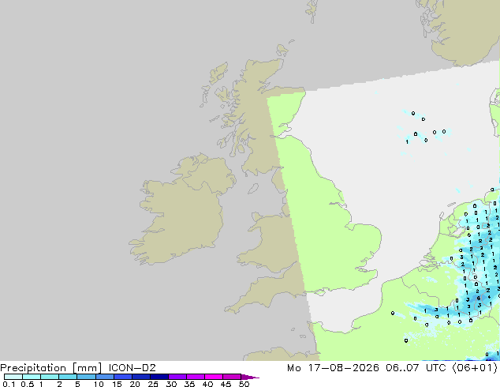
Task: Click the 0.1 mm lightest legend swatch
Action: tap(13, 377)
